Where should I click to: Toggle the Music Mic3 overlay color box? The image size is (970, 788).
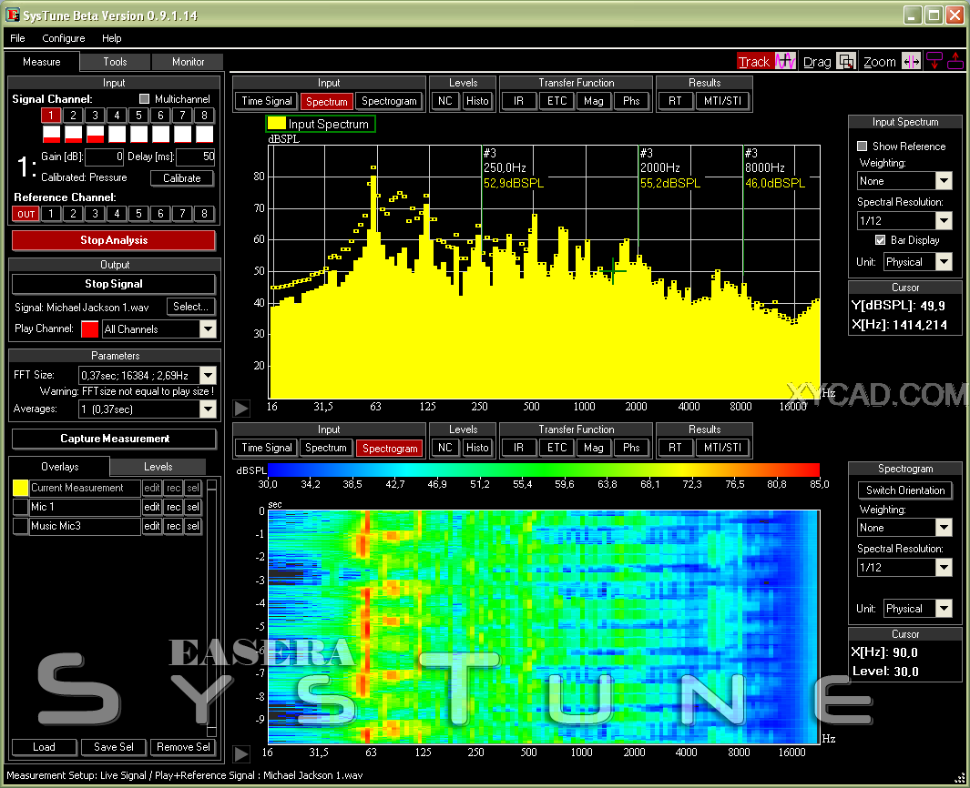[20, 526]
